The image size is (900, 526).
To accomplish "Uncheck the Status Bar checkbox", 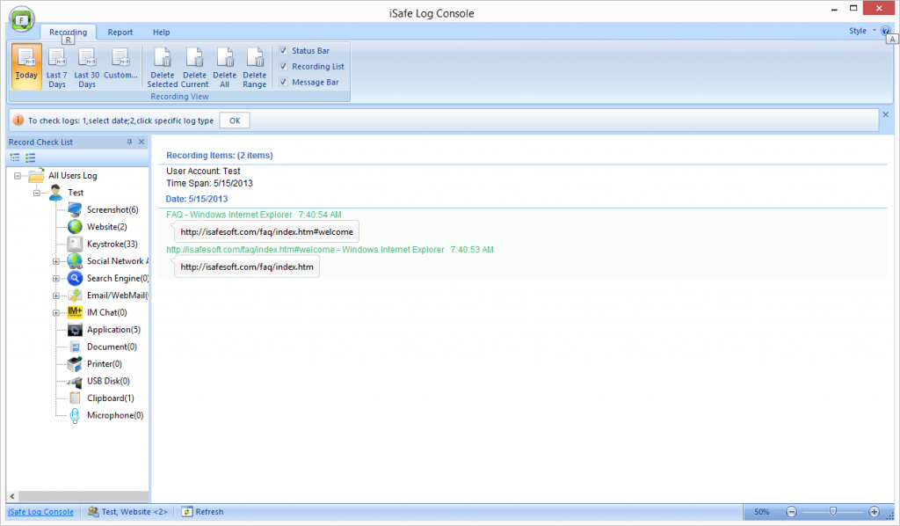I will click(x=283, y=51).
